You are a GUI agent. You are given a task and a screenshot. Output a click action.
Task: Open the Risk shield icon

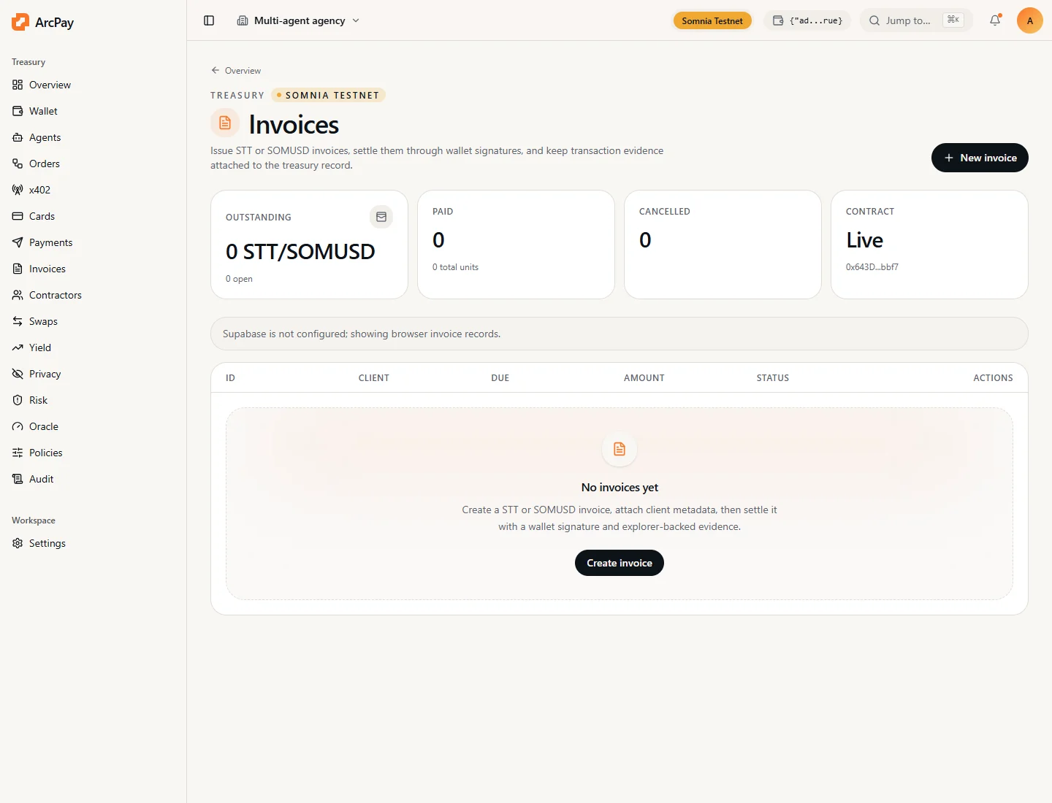[18, 400]
